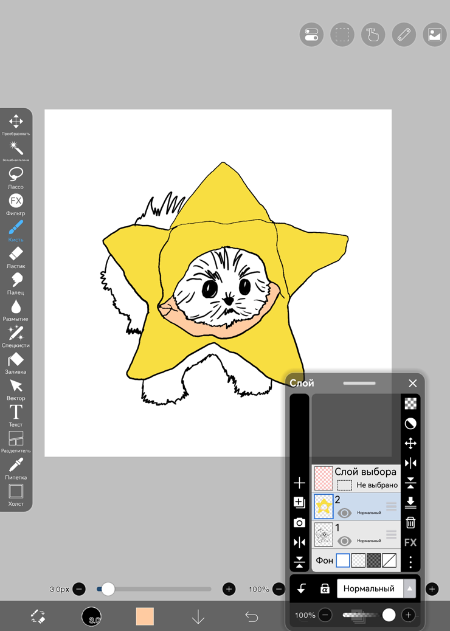Increase brush size with the plus button
This screenshot has height=631, width=450.
click(x=229, y=589)
